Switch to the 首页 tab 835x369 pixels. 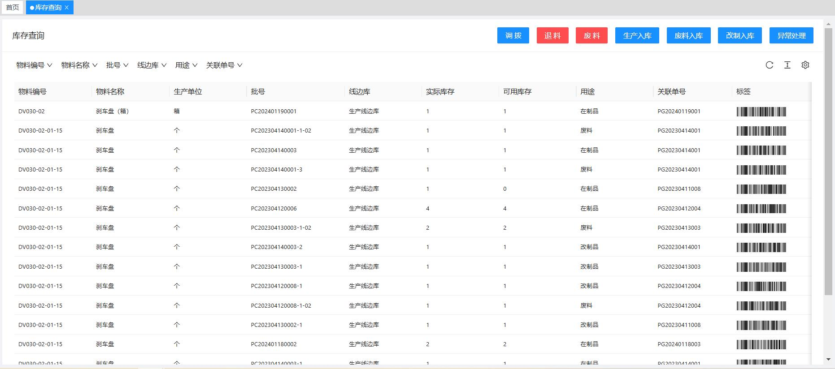(13, 8)
